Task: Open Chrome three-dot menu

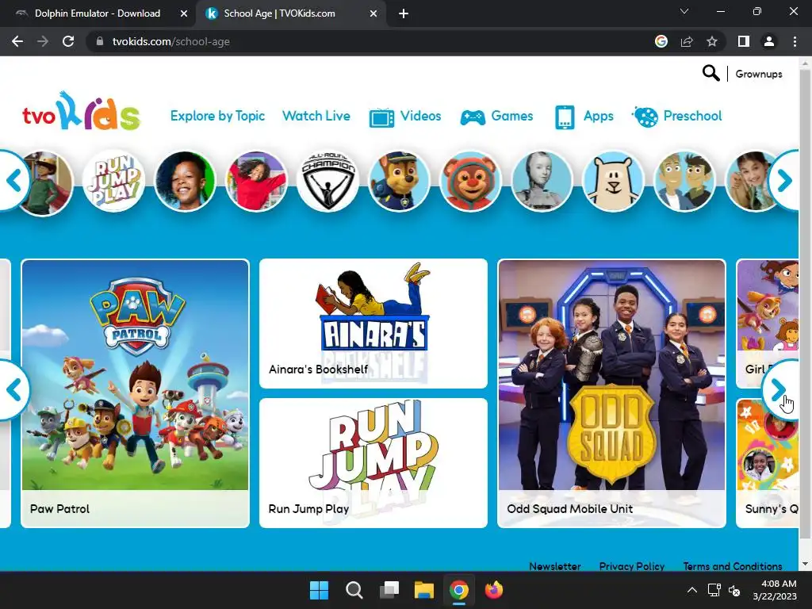Action: point(795,41)
